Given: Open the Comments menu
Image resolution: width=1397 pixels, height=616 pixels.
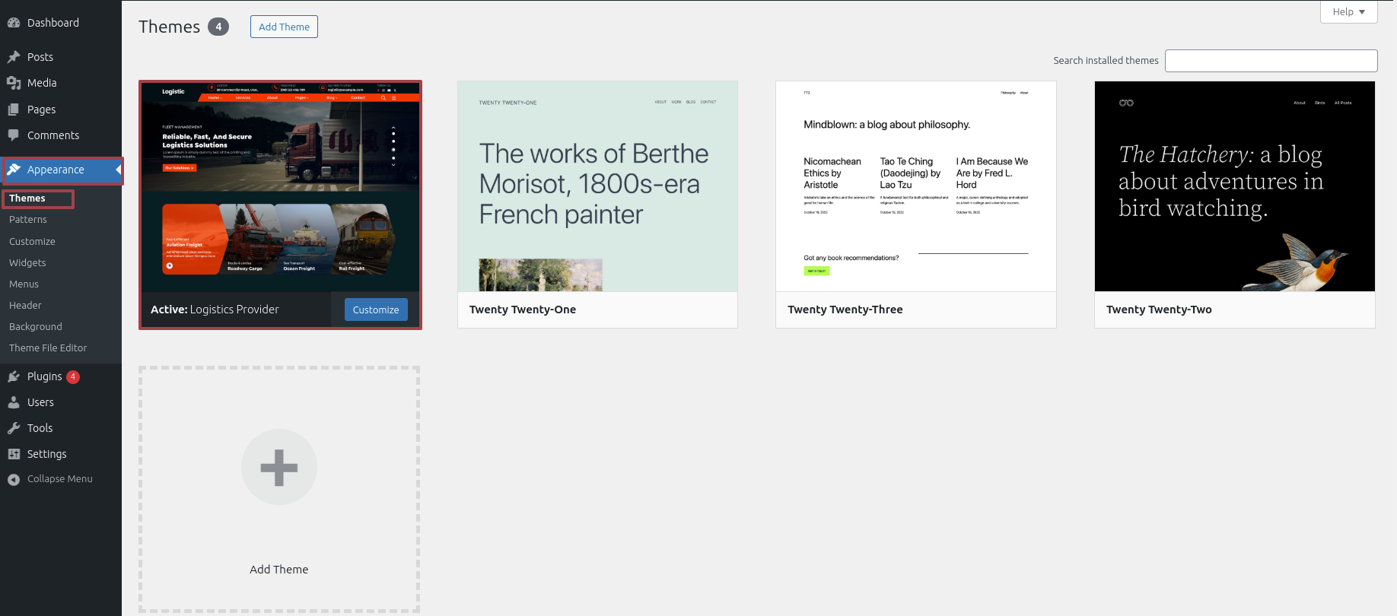Looking at the screenshot, I should 61,135.
